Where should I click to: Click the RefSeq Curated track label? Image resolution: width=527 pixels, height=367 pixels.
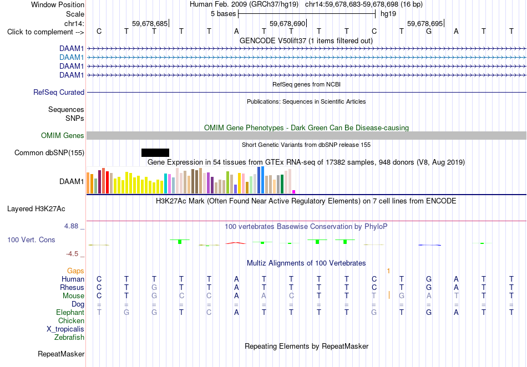tap(58, 93)
